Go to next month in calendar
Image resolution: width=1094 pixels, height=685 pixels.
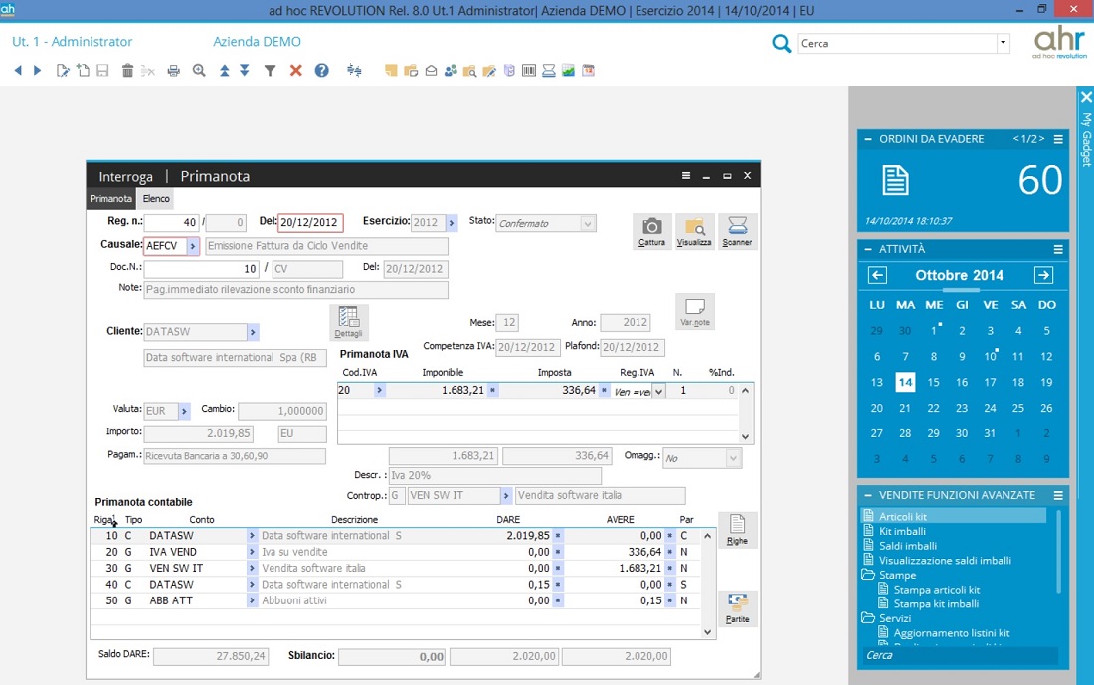point(1042,275)
